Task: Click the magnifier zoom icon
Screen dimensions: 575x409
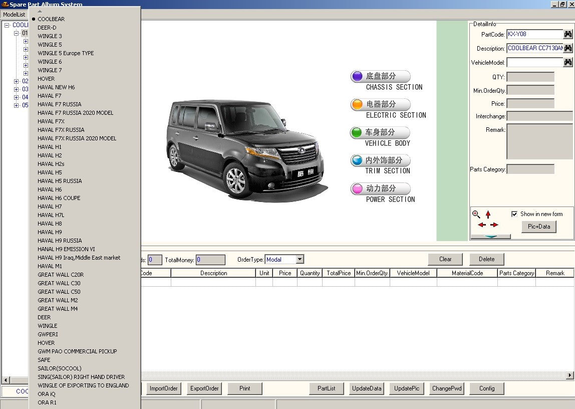Action: tap(476, 215)
